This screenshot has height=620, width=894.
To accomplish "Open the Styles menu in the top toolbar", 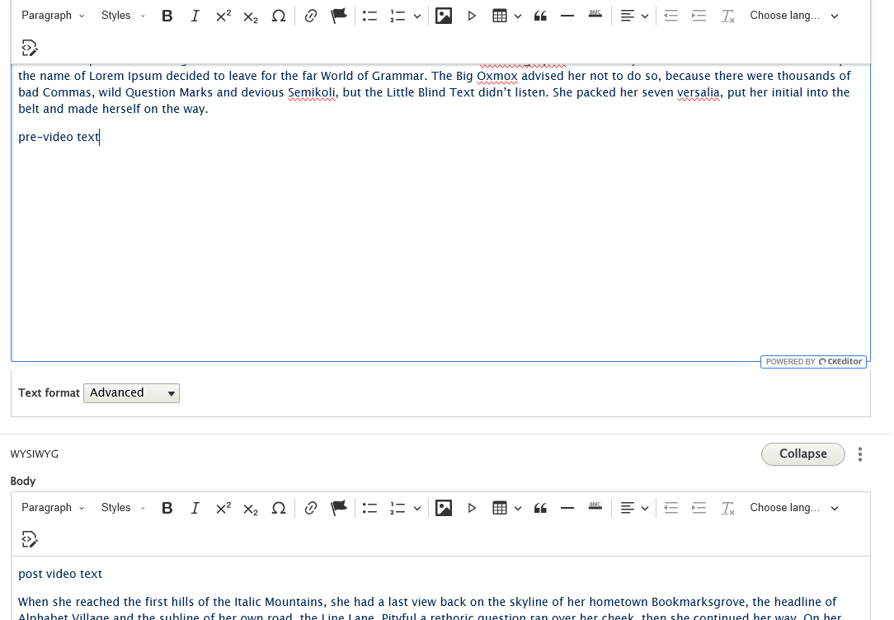I will [123, 16].
